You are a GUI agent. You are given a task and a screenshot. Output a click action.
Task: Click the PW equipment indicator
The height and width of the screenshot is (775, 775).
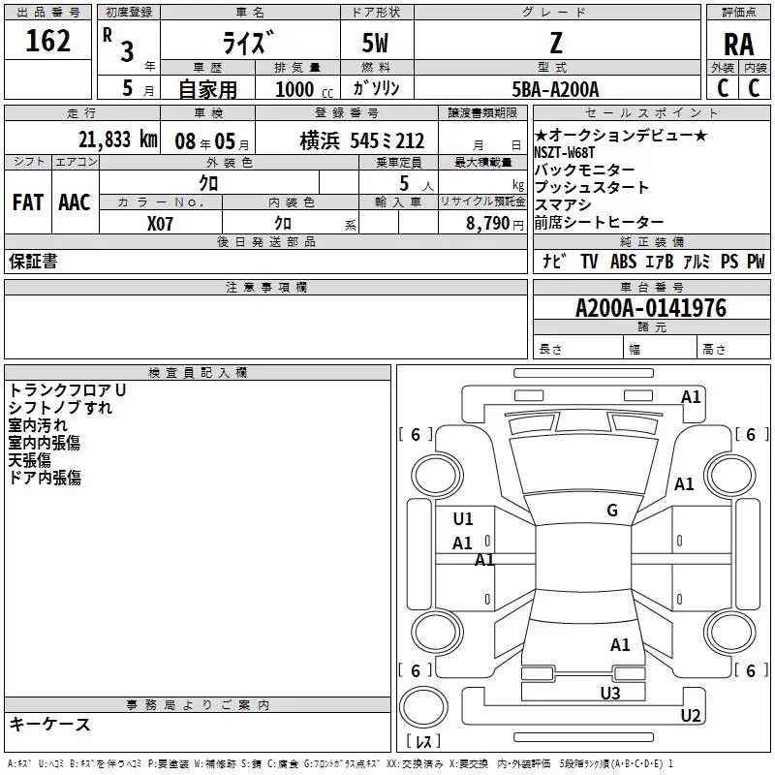pyautogui.click(x=756, y=261)
